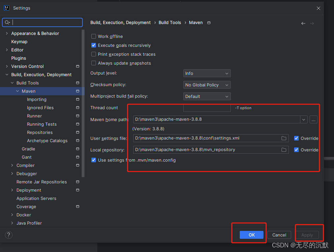
Task: Open Application Servers settings page
Action: [x=36, y=198]
